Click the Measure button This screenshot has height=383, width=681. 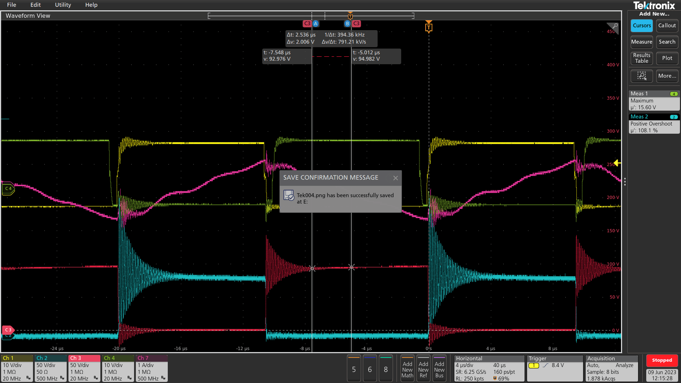[642, 42]
